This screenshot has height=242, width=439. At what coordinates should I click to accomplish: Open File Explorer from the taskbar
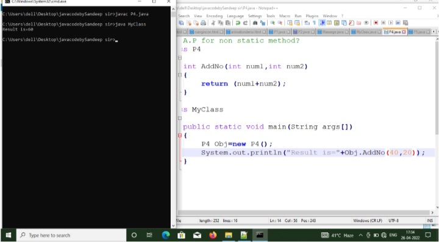click(229, 235)
